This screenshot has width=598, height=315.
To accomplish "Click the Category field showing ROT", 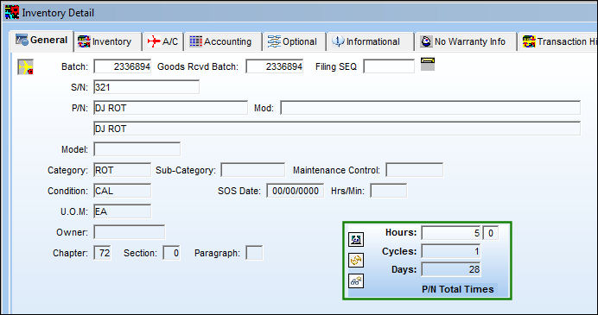I will 123,170.
